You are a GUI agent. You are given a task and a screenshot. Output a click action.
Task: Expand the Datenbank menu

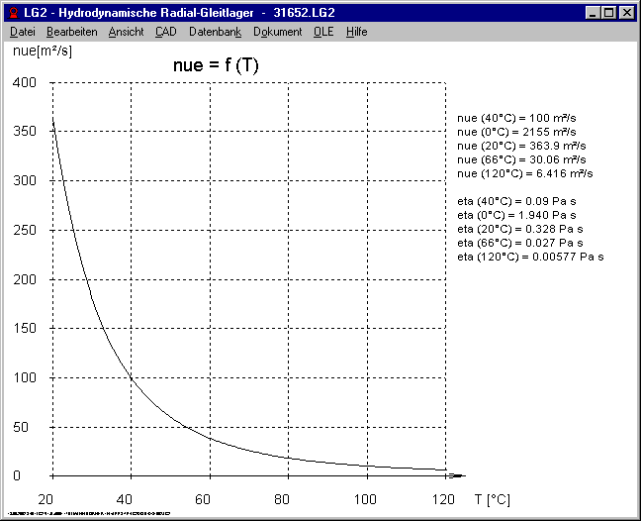pos(215,32)
